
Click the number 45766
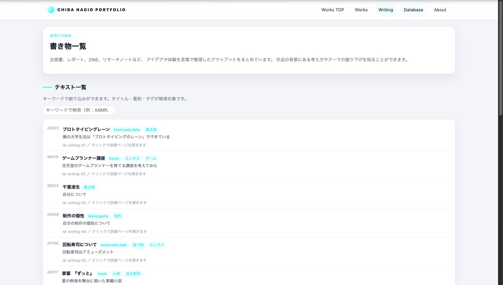pyautogui.click(x=53, y=244)
